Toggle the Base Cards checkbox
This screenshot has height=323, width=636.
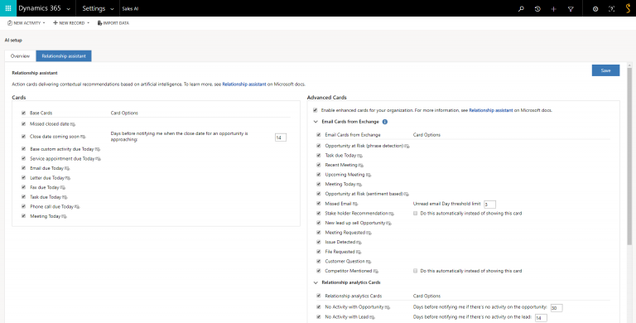point(23,113)
